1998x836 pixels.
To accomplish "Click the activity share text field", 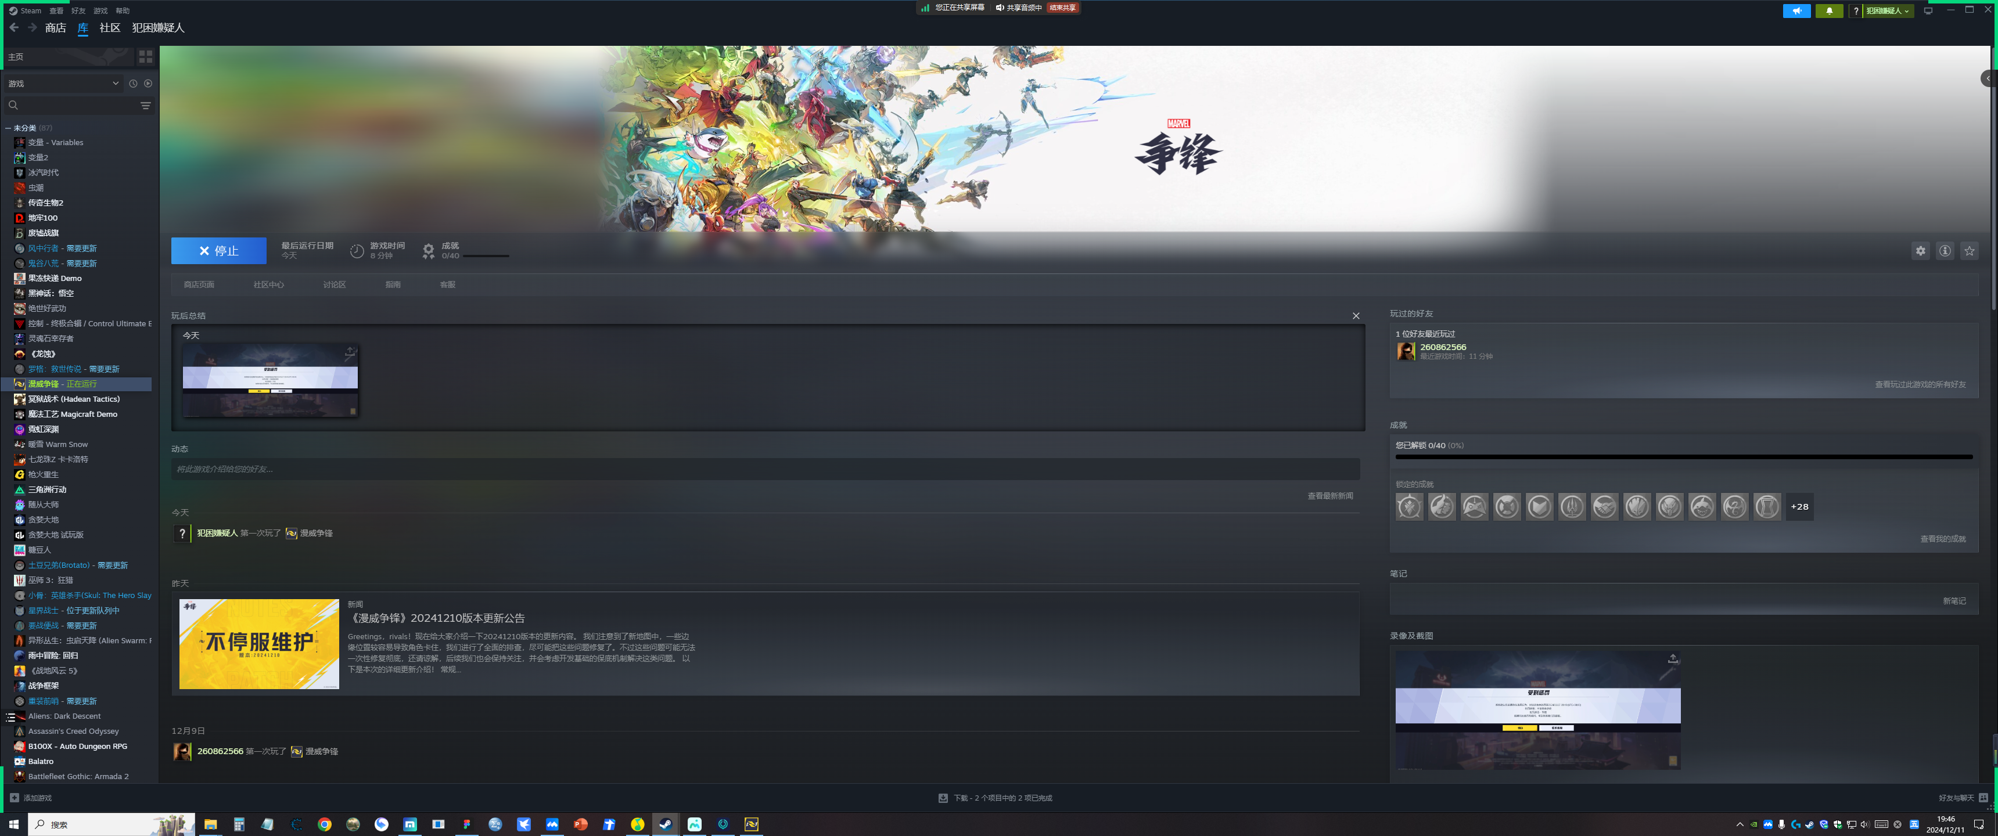I will pos(765,469).
